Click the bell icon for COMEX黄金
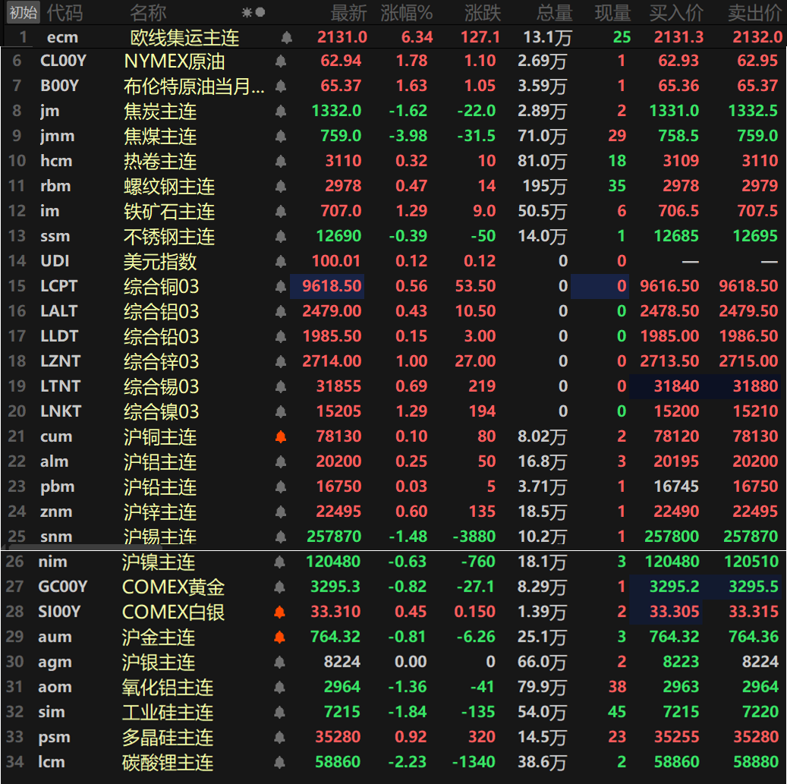This screenshot has width=787, height=784. click(280, 587)
